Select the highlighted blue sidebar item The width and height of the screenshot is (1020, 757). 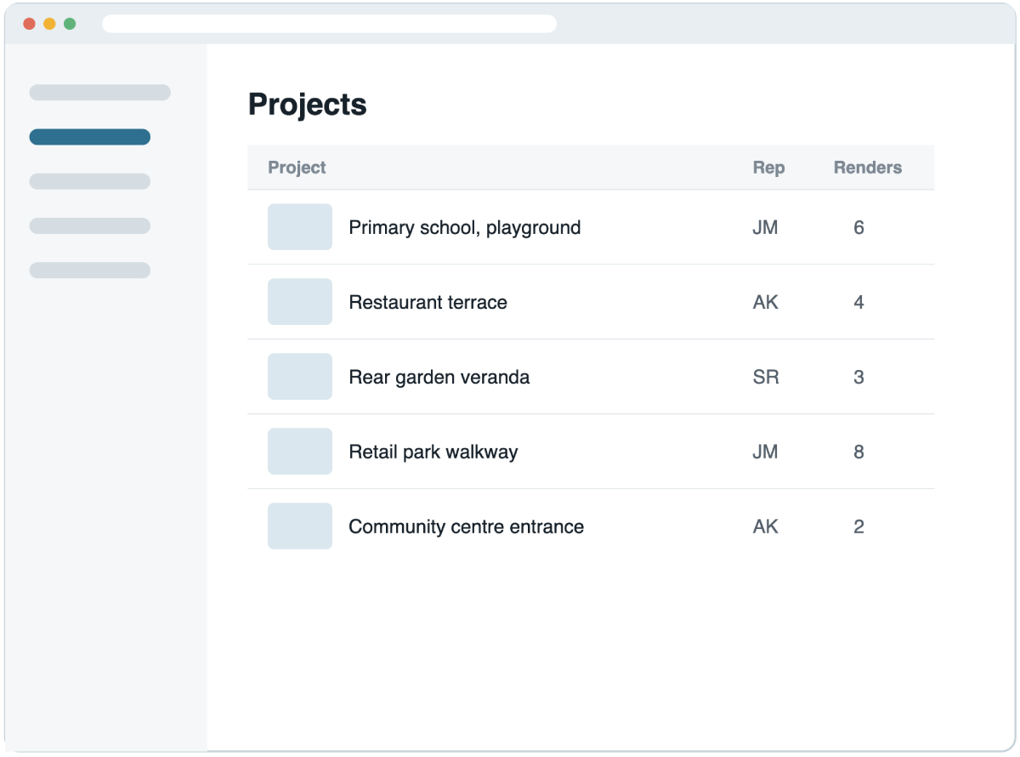pyautogui.click(x=89, y=137)
